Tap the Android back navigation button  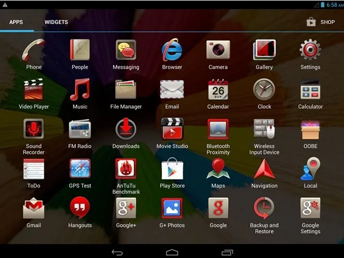[x=117, y=253]
